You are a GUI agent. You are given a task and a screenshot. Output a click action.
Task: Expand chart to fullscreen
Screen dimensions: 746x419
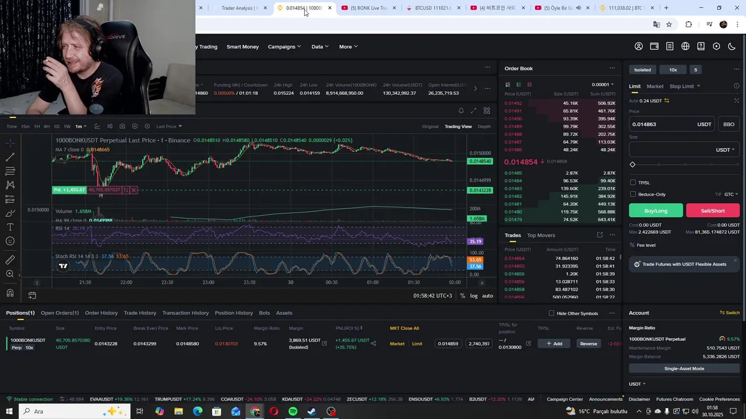[x=474, y=111]
